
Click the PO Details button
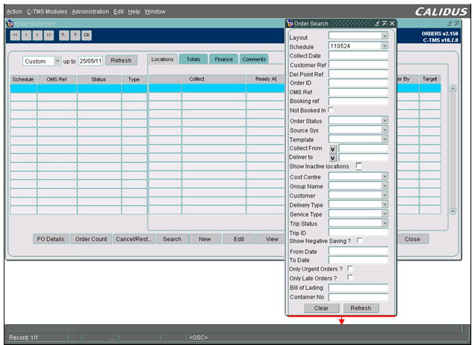pyautogui.click(x=51, y=239)
